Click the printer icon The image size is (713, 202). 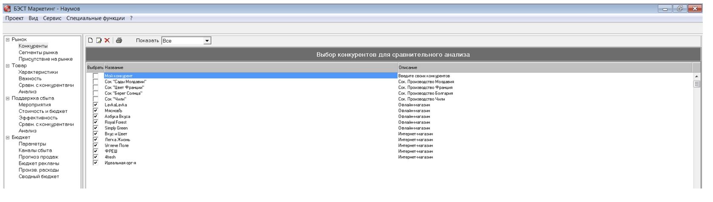pyautogui.click(x=119, y=41)
